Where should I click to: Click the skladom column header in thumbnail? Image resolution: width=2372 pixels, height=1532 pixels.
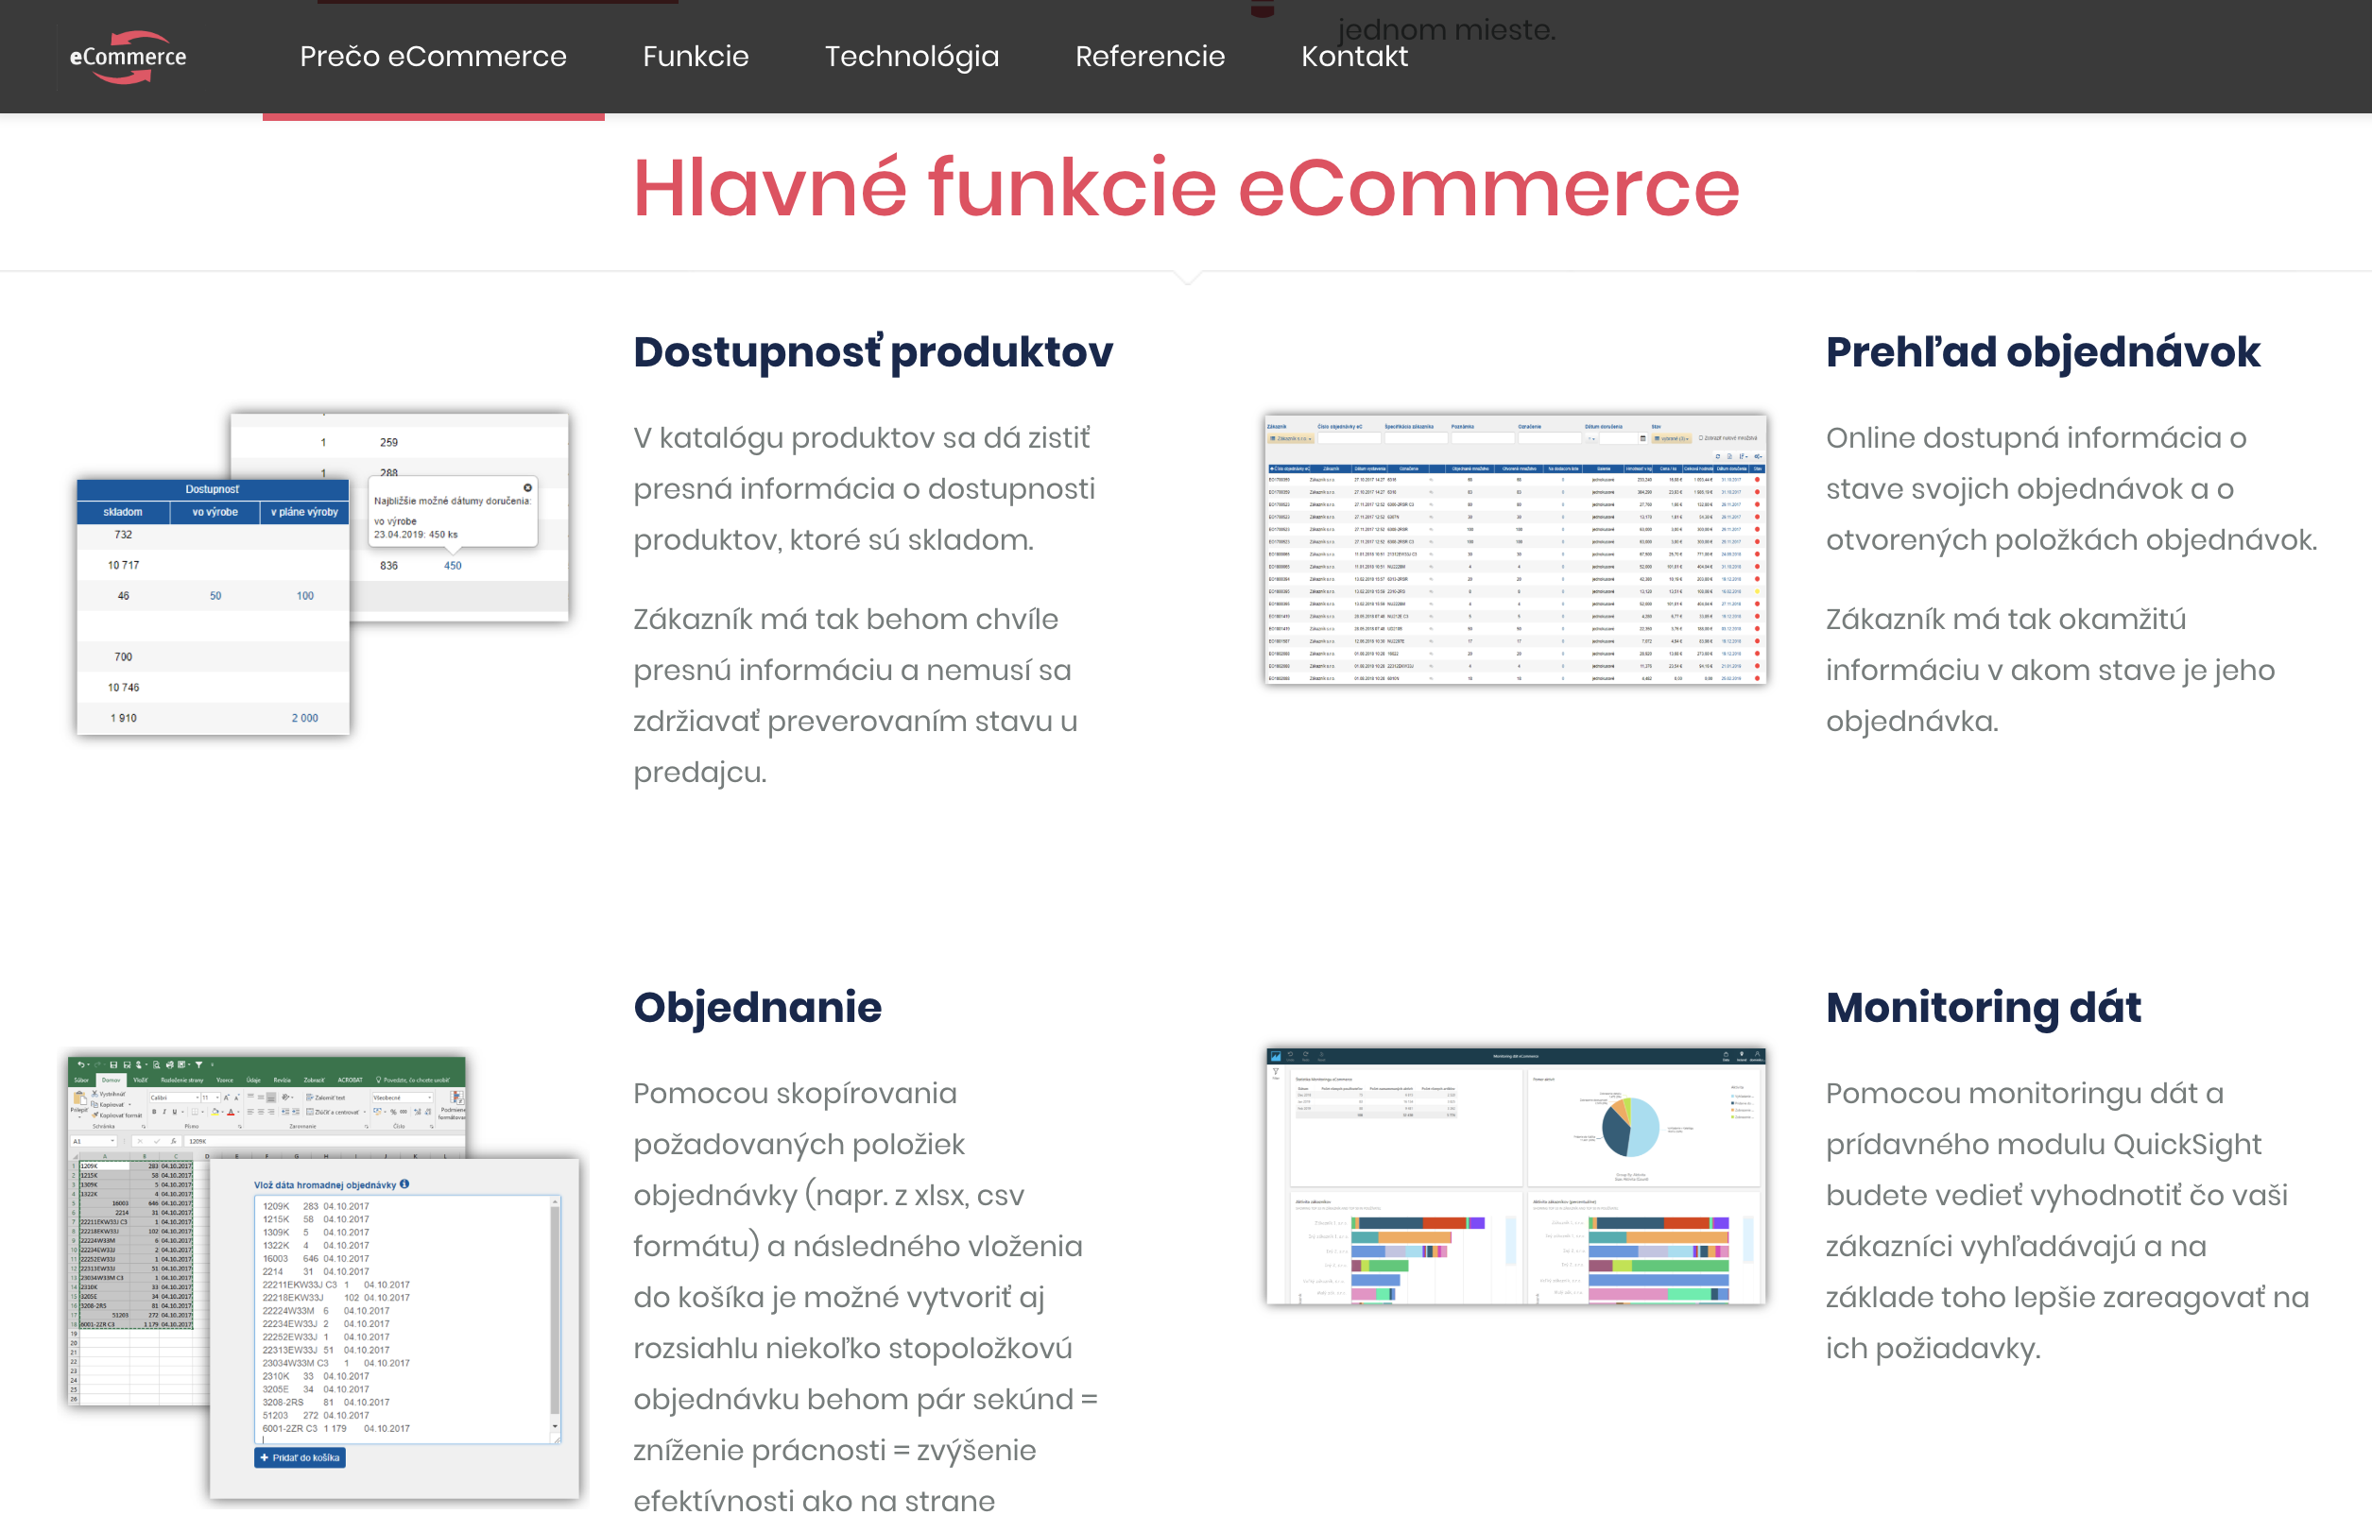[x=123, y=511]
